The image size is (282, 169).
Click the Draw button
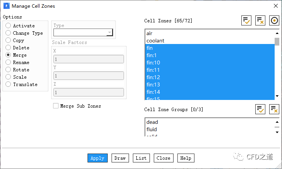(x=120, y=158)
